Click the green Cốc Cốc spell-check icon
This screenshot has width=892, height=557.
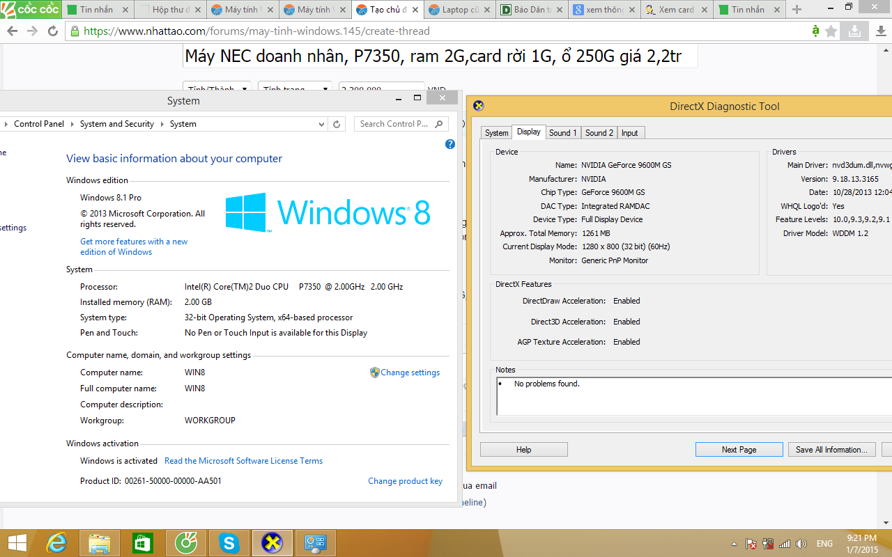point(815,31)
